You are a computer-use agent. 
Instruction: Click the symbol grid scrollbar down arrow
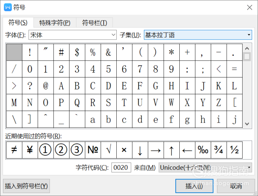(x=247, y=124)
